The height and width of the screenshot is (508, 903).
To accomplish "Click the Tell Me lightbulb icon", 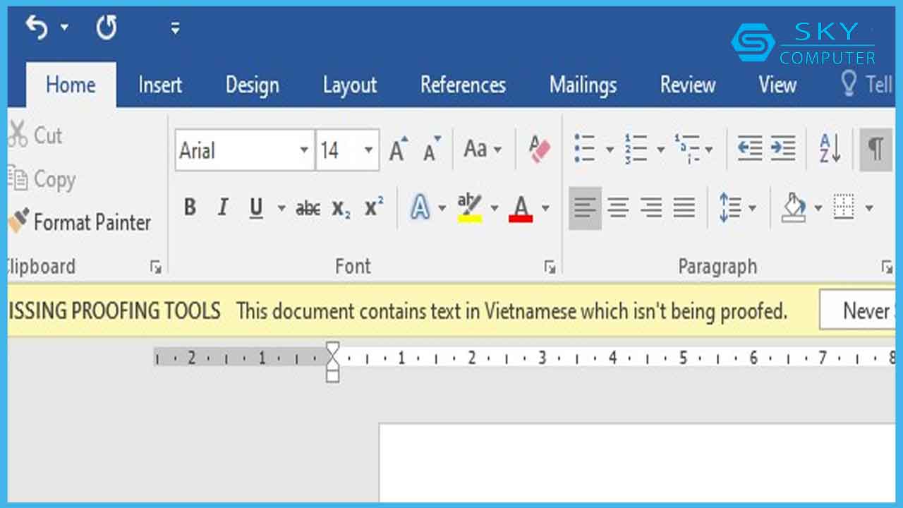I will (x=849, y=84).
